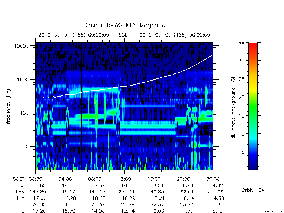Click the Lon value 40.85

(x=157, y=192)
